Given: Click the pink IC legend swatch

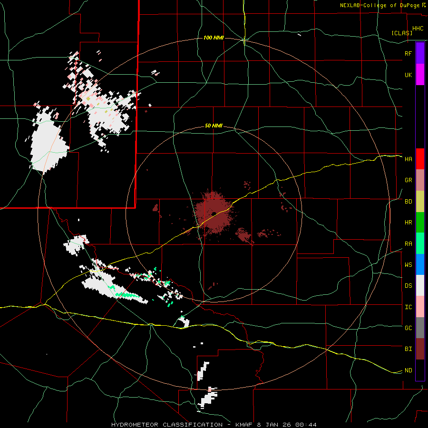Looking at the screenshot, I should point(420,307).
